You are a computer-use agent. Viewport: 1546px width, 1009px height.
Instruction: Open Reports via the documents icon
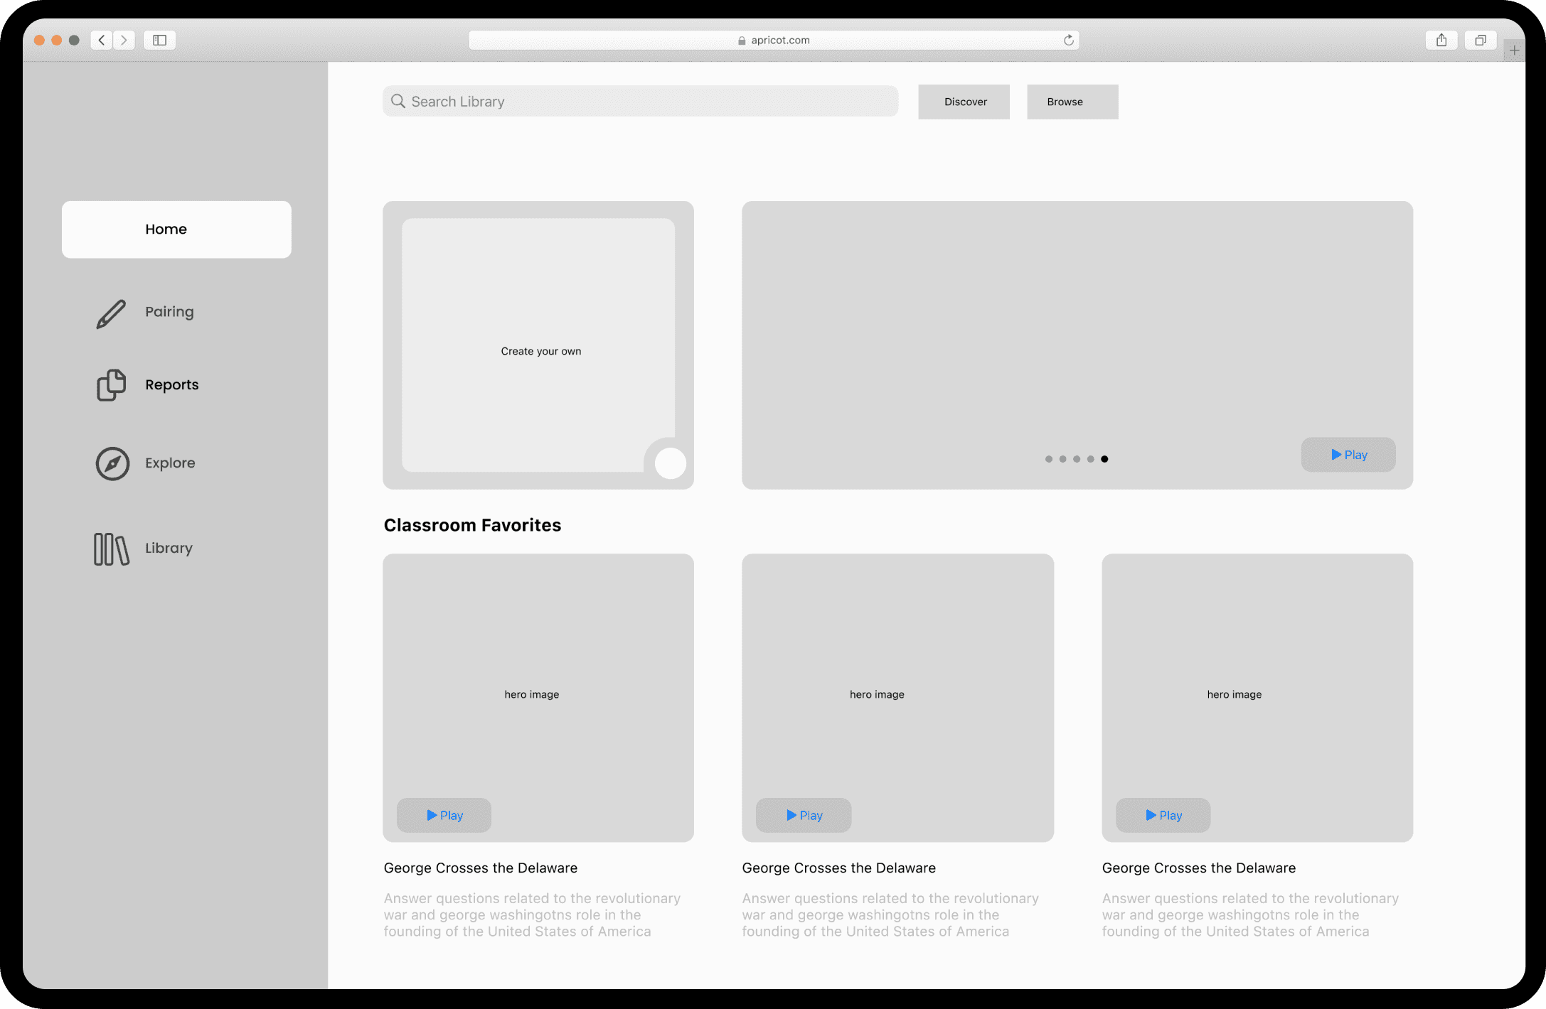pyautogui.click(x=111, y=385)
